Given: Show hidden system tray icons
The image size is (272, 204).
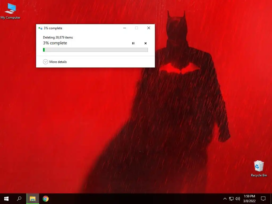Looking at the screenshot, I should click(225, 199).
